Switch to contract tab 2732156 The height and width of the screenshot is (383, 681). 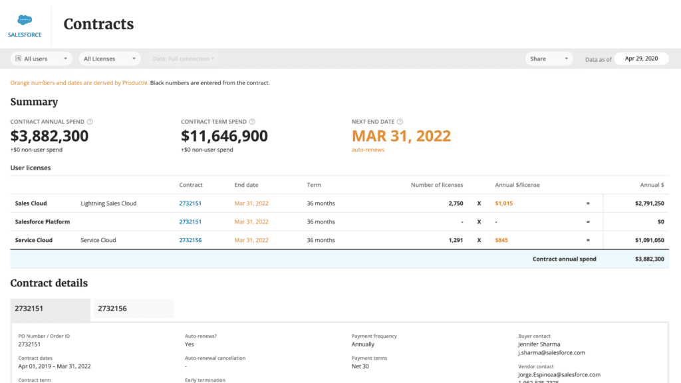[133, 309]
